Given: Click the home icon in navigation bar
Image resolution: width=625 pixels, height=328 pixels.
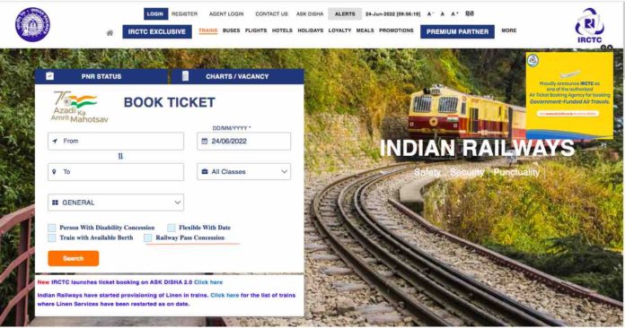Looking at the screenshot, I should click(110, 33).
